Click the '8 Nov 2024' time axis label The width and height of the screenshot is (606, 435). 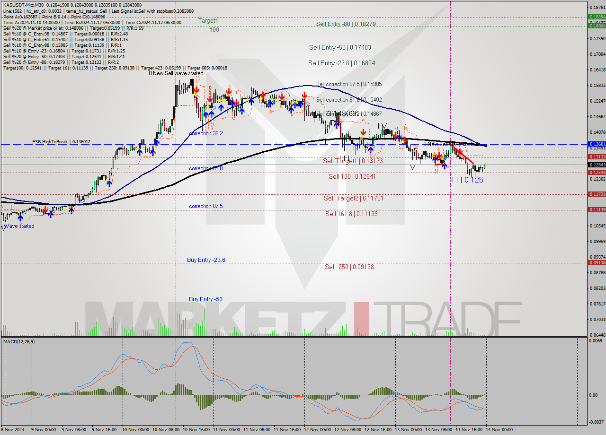pos(13,429)
